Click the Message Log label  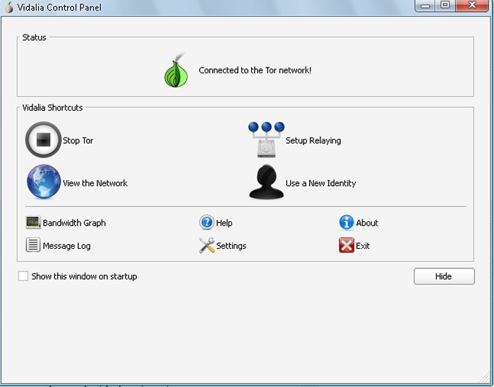pos(66,246)
